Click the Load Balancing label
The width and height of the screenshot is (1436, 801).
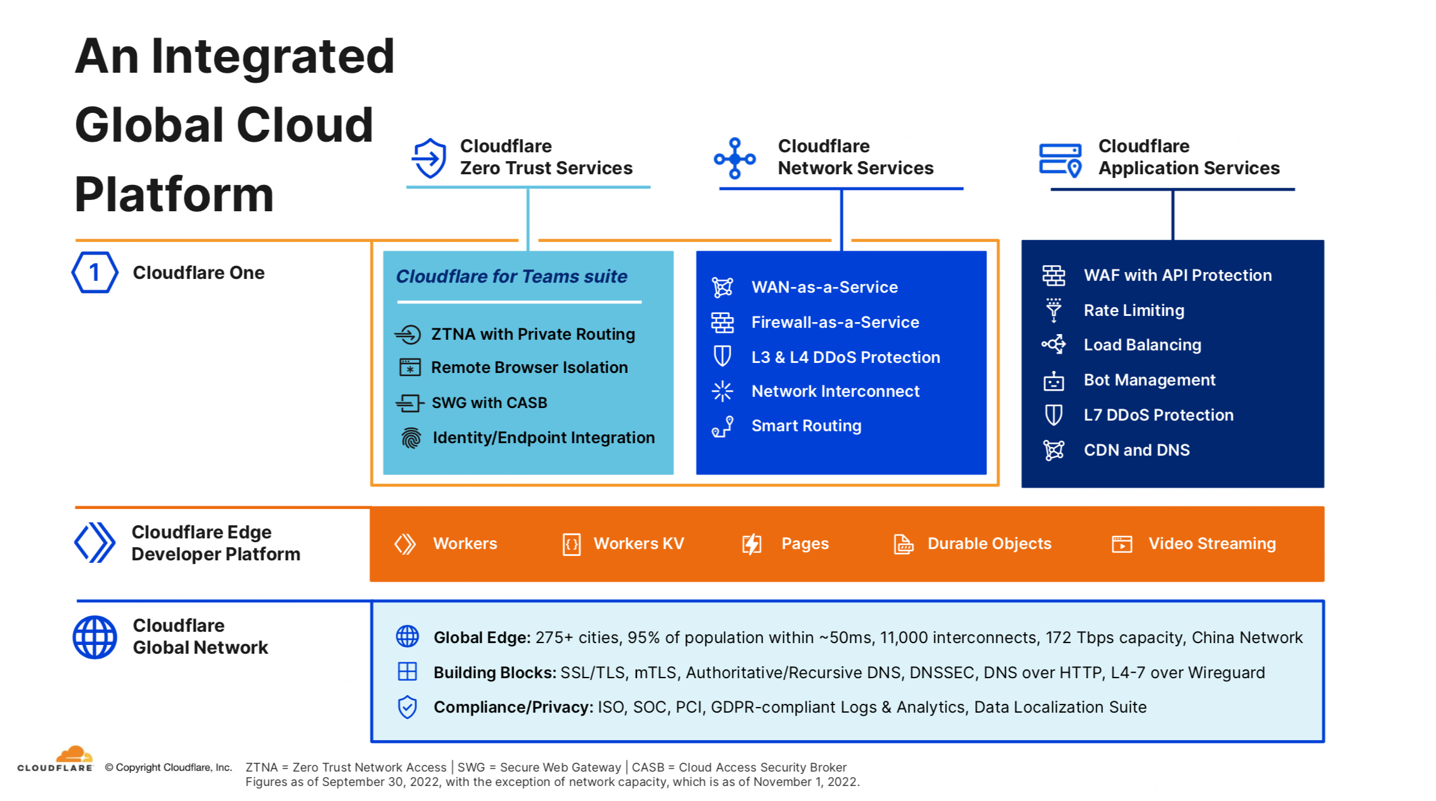coord(1142,345)
